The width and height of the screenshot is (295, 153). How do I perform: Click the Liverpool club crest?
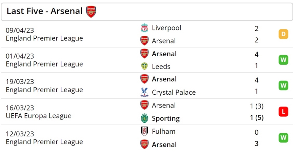click(144, 28)
